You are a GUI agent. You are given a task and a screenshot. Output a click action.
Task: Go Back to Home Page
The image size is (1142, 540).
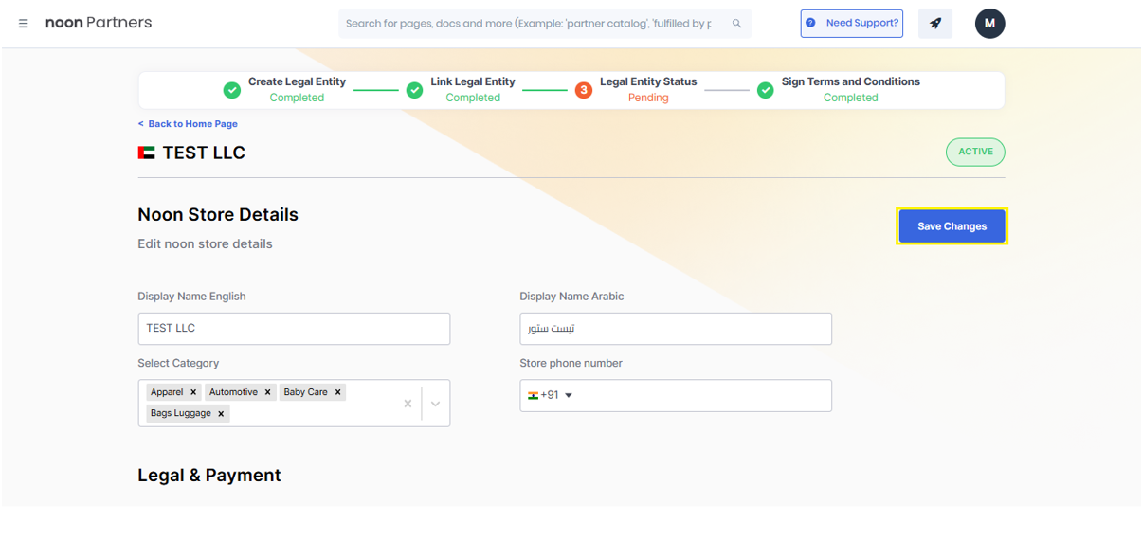[x=188, y=124]
